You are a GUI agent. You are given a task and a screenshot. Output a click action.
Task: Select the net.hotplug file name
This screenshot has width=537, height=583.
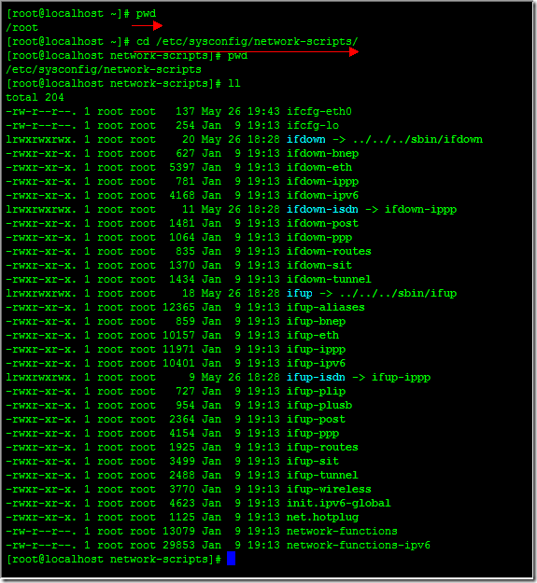322,518
